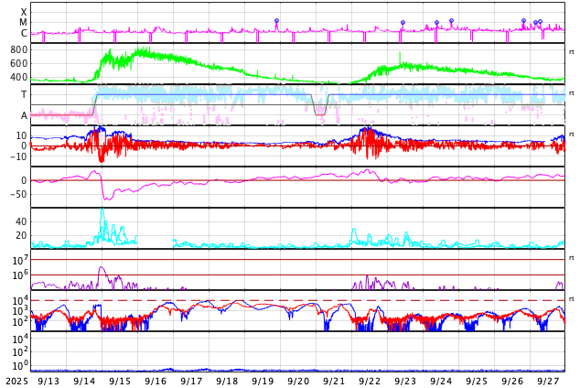580x388 pixels.
Task: Click the A axis label
Action: pyautogui.click(x=24, y=115)
